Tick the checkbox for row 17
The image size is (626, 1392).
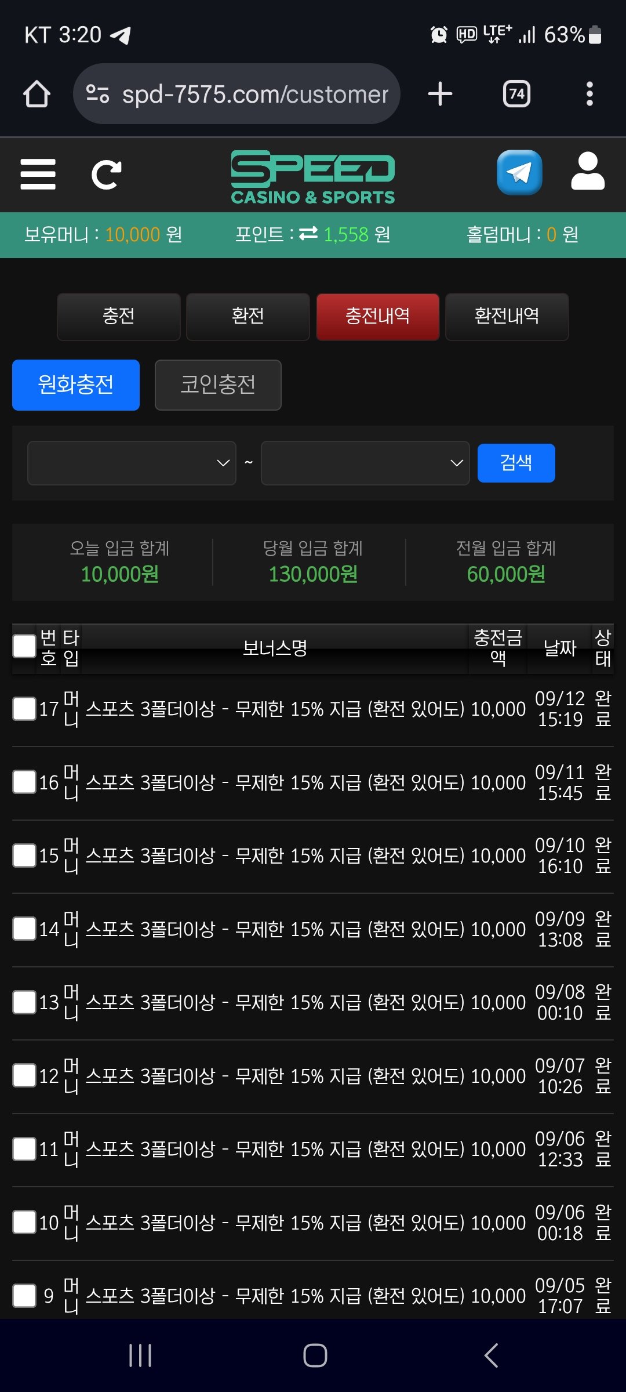(x=24, y=708)
